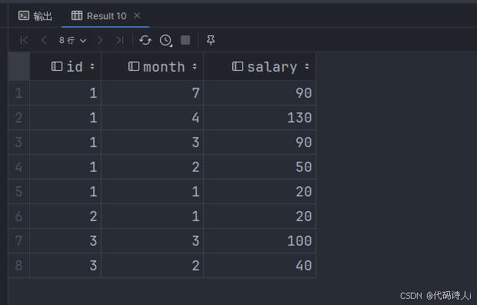Image resolution: width=477 pixels, height=305 pixels.
Task: Select row number 1
Action: 19,93
